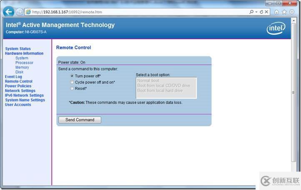Select Normal boot in boot option list
This screenshot has width=301, height=190.
click(x=148, y=81)
